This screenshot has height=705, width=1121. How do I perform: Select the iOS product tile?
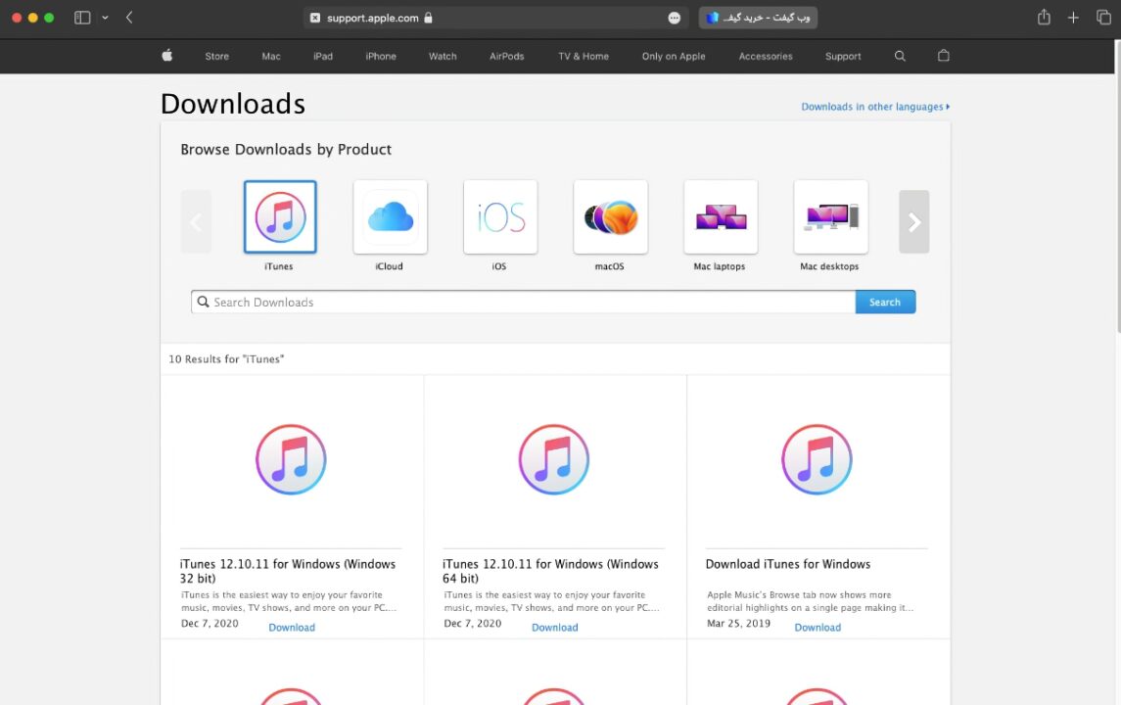[500, 216]
